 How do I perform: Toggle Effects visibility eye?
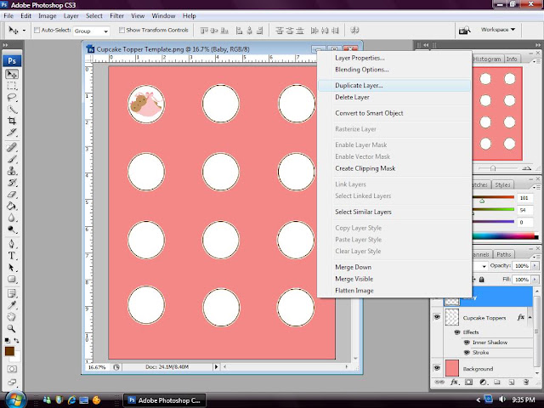(457, 332)
